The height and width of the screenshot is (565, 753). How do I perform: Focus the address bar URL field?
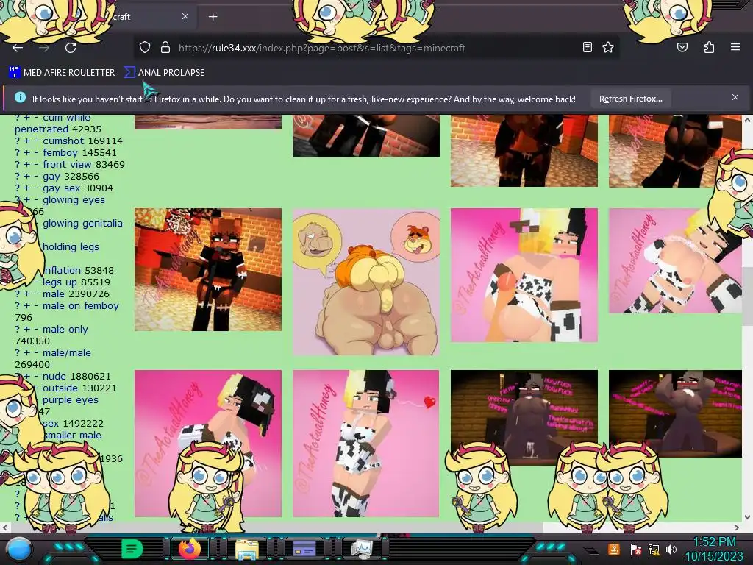click(x=322, y=48)
